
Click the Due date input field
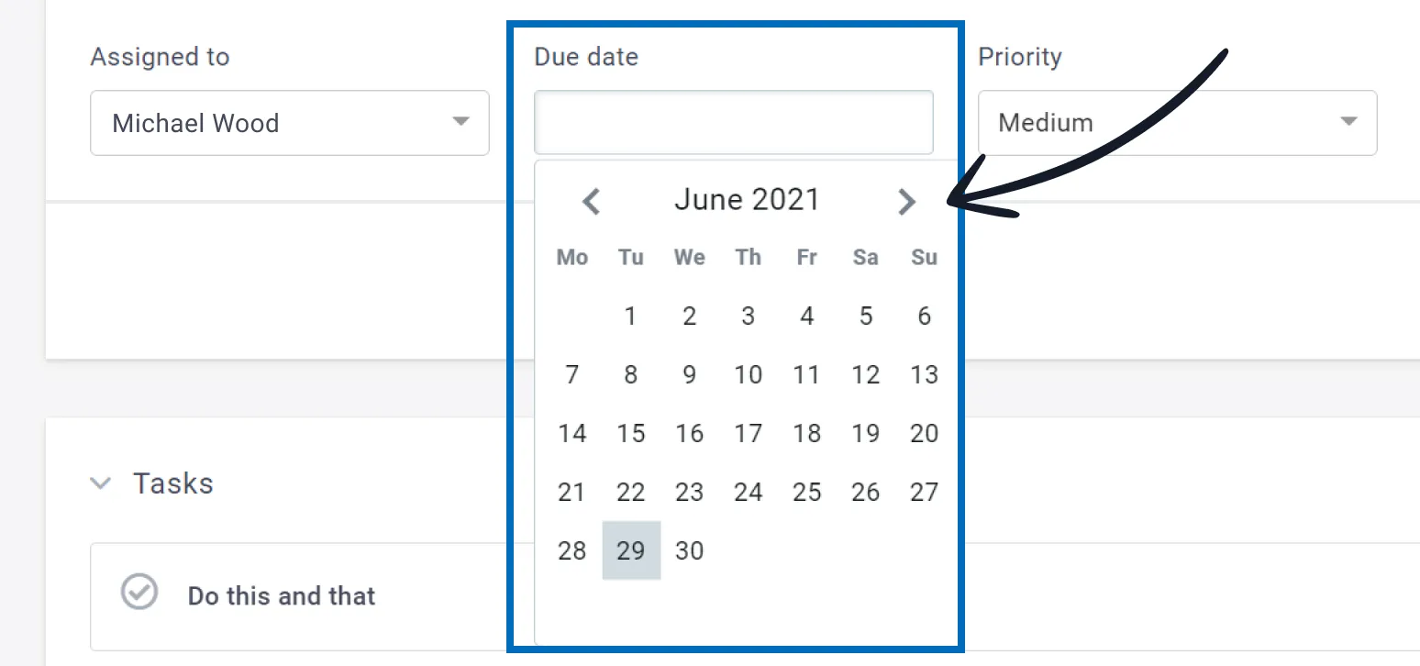pos(734,122)
